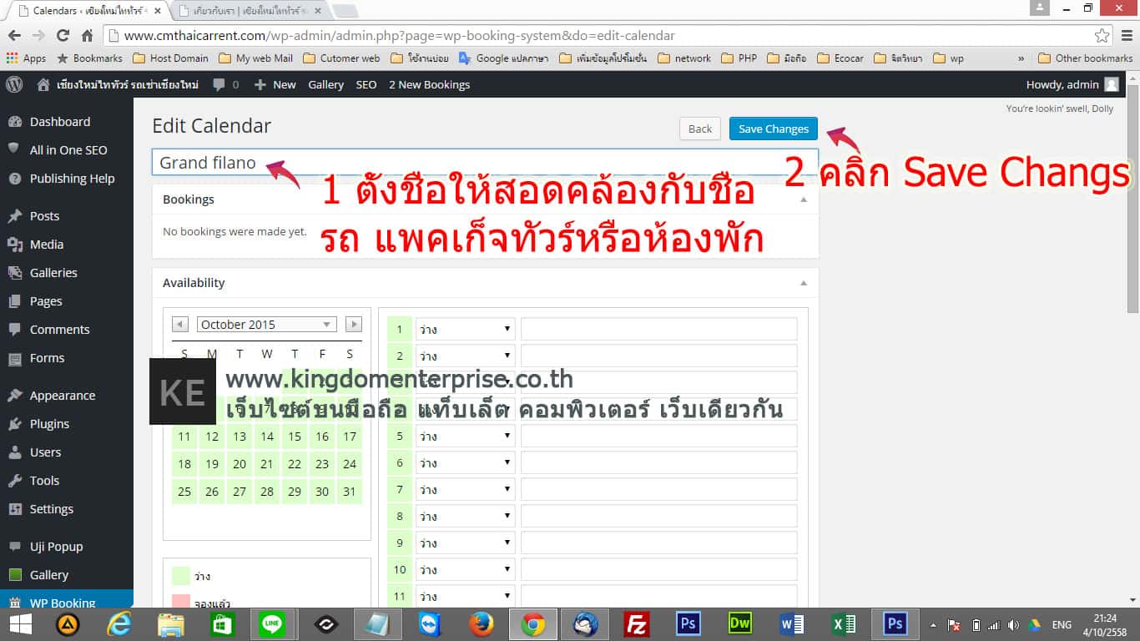Visit the site via the home icon in admin bar

coord(43,84)
